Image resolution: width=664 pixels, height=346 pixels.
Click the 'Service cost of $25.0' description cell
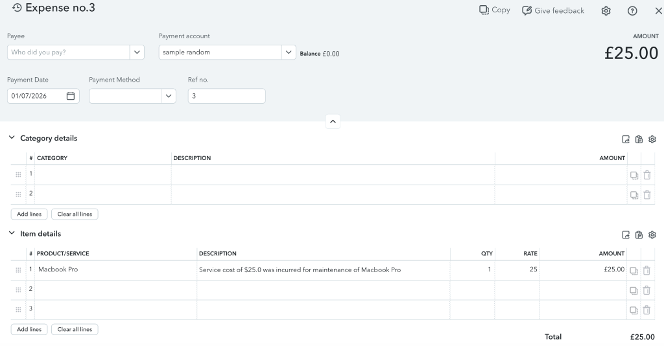point(323,270)
